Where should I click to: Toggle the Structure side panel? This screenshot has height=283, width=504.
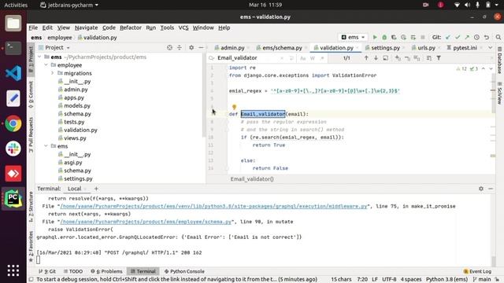pyautogui.click(x=31, y=207)
